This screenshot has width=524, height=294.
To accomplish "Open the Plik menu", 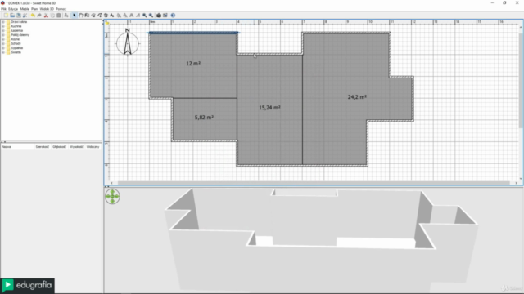I will (x=3, y=9).
